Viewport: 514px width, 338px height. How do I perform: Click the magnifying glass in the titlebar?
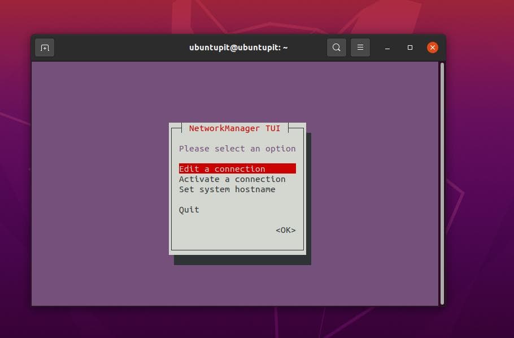click(337, 47)
